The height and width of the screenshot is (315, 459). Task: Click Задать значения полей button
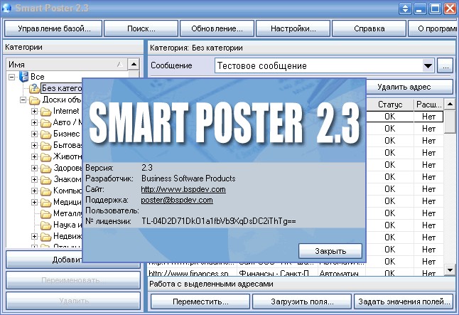click(x=404, y=301)
